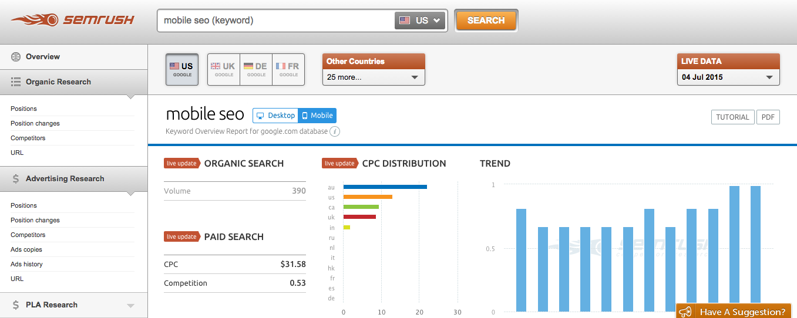
Task: Open Position changes under Advertising Research
Action: pos(35,220)
